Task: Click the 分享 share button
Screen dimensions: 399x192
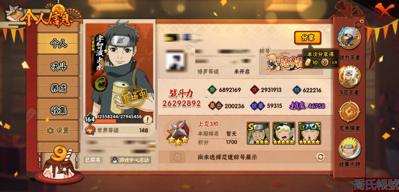Action: pos(308,38)
